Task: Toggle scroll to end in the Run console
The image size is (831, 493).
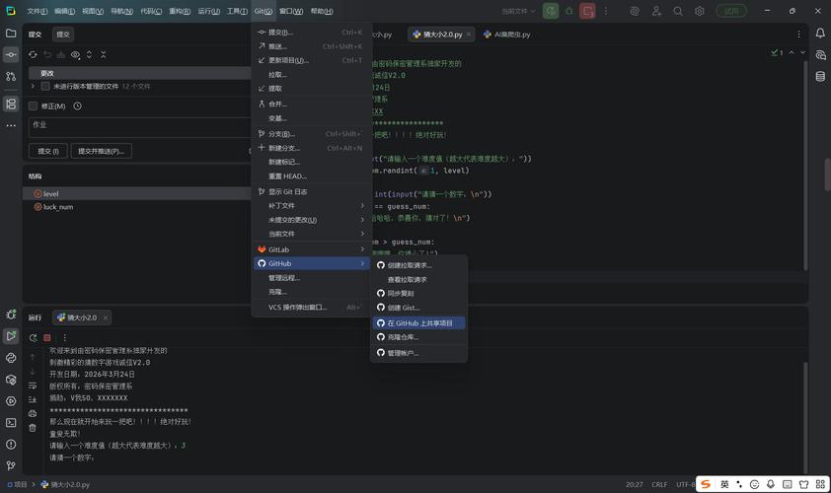Action: pyautogui.click(x=33, y=399)
